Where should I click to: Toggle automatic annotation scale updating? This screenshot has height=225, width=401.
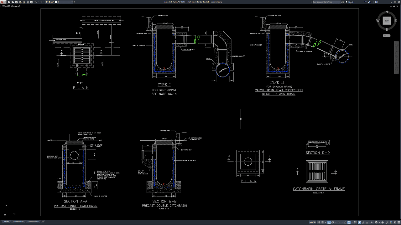tap(363, 222)
